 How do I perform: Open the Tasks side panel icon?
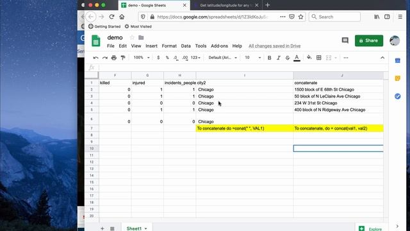(397, 96)
